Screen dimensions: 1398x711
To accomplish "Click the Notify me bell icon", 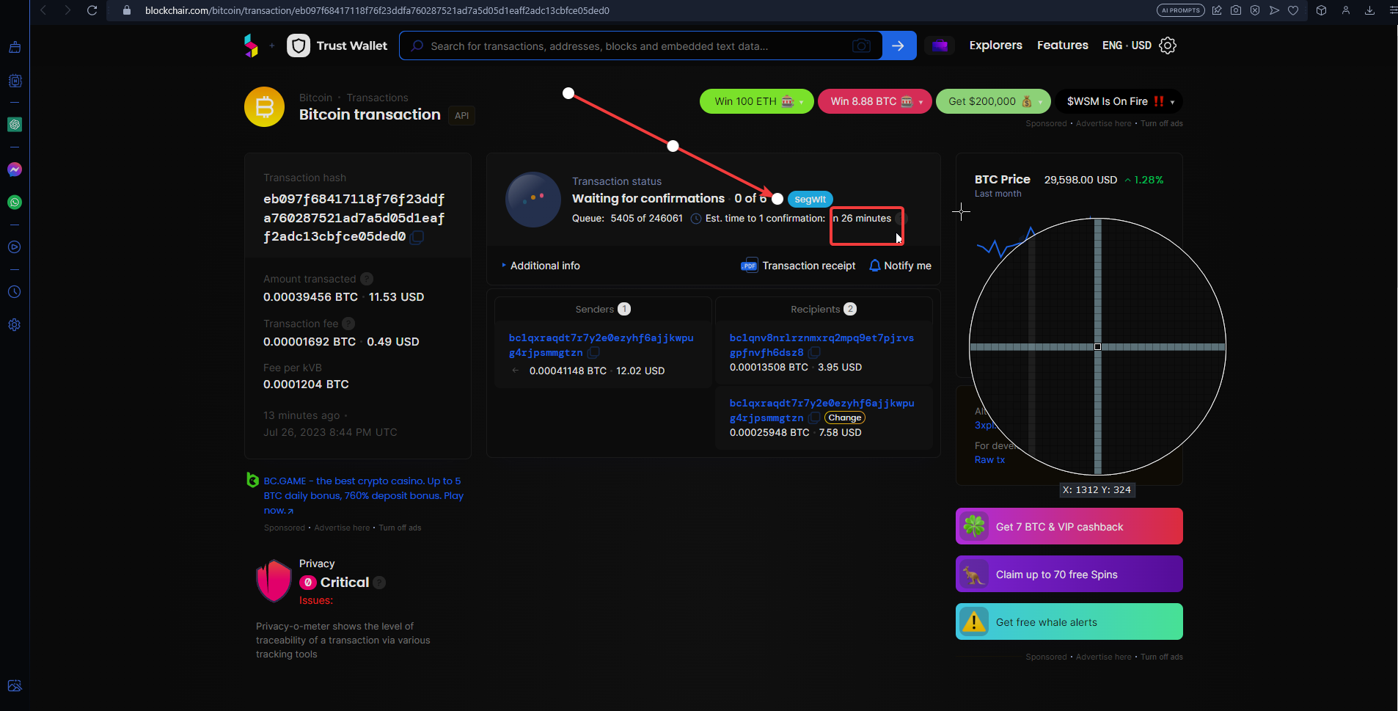I will tap(874, 266).
